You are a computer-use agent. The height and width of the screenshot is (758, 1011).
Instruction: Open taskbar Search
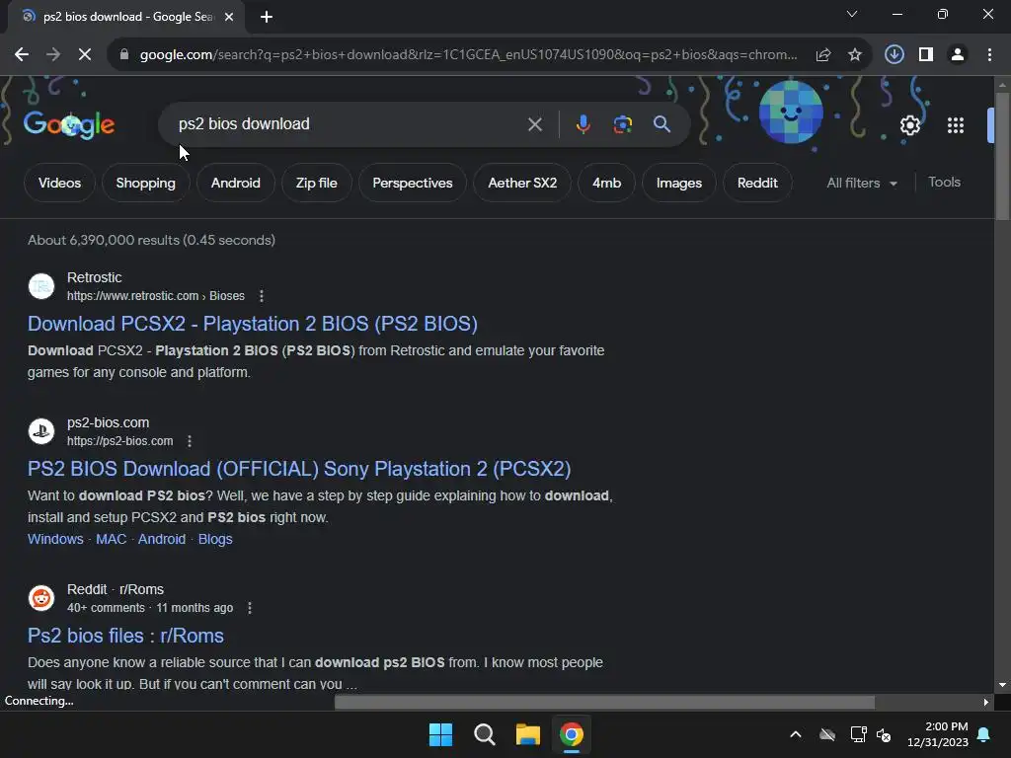484,734
